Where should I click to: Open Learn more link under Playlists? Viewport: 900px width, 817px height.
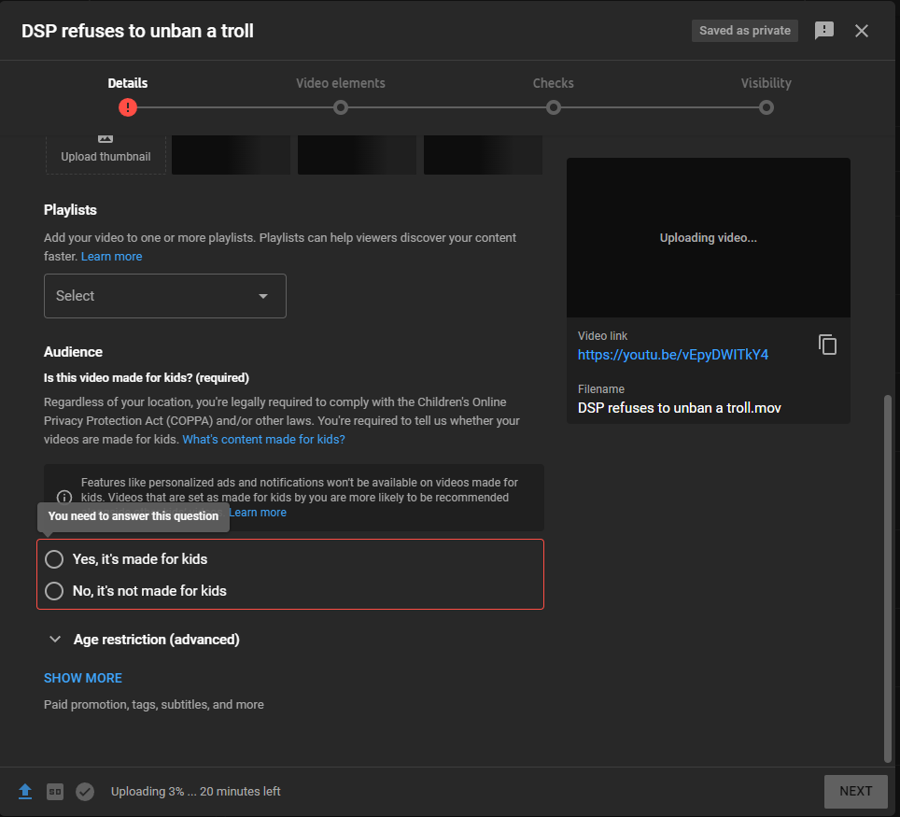tap(111, 257)
